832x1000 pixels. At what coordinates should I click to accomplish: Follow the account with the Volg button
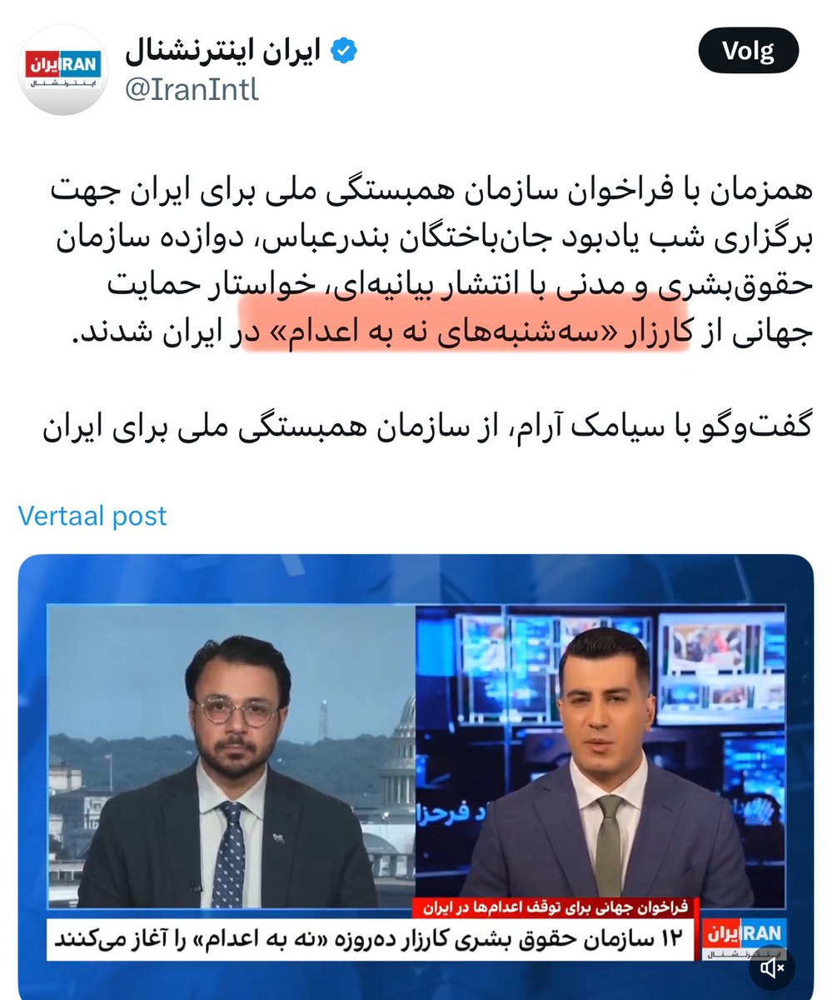(748, 52)
